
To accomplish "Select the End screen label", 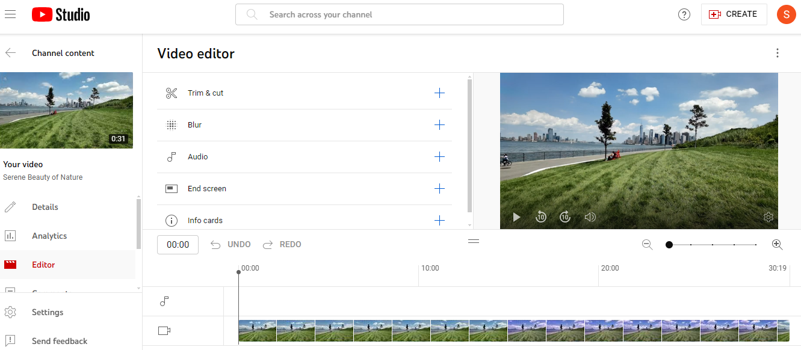I will [x=207, y=189].
